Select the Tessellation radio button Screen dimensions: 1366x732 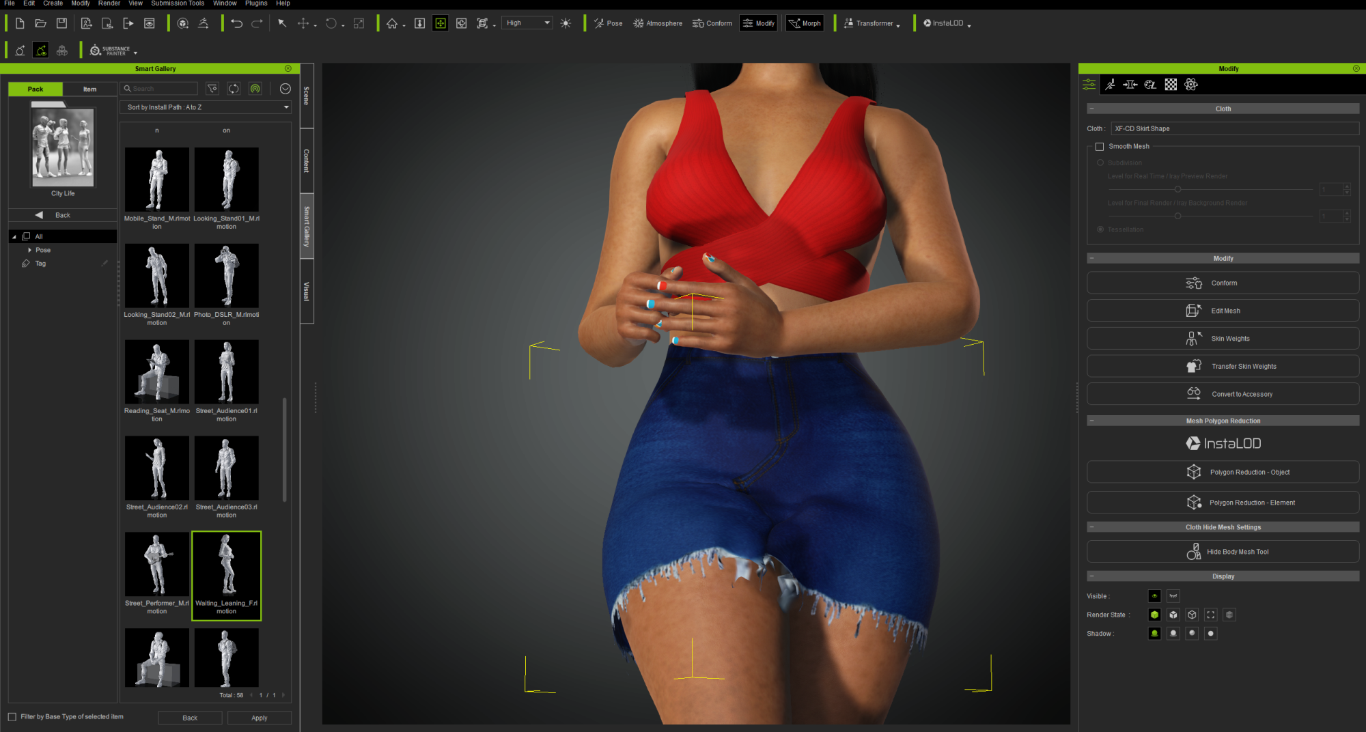tap(1100, 229)
